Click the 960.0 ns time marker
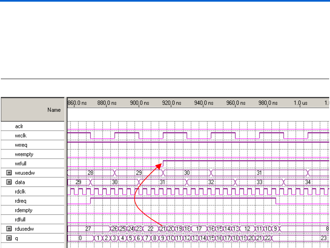Screen dimensions: 330x248 coord(236,103)
